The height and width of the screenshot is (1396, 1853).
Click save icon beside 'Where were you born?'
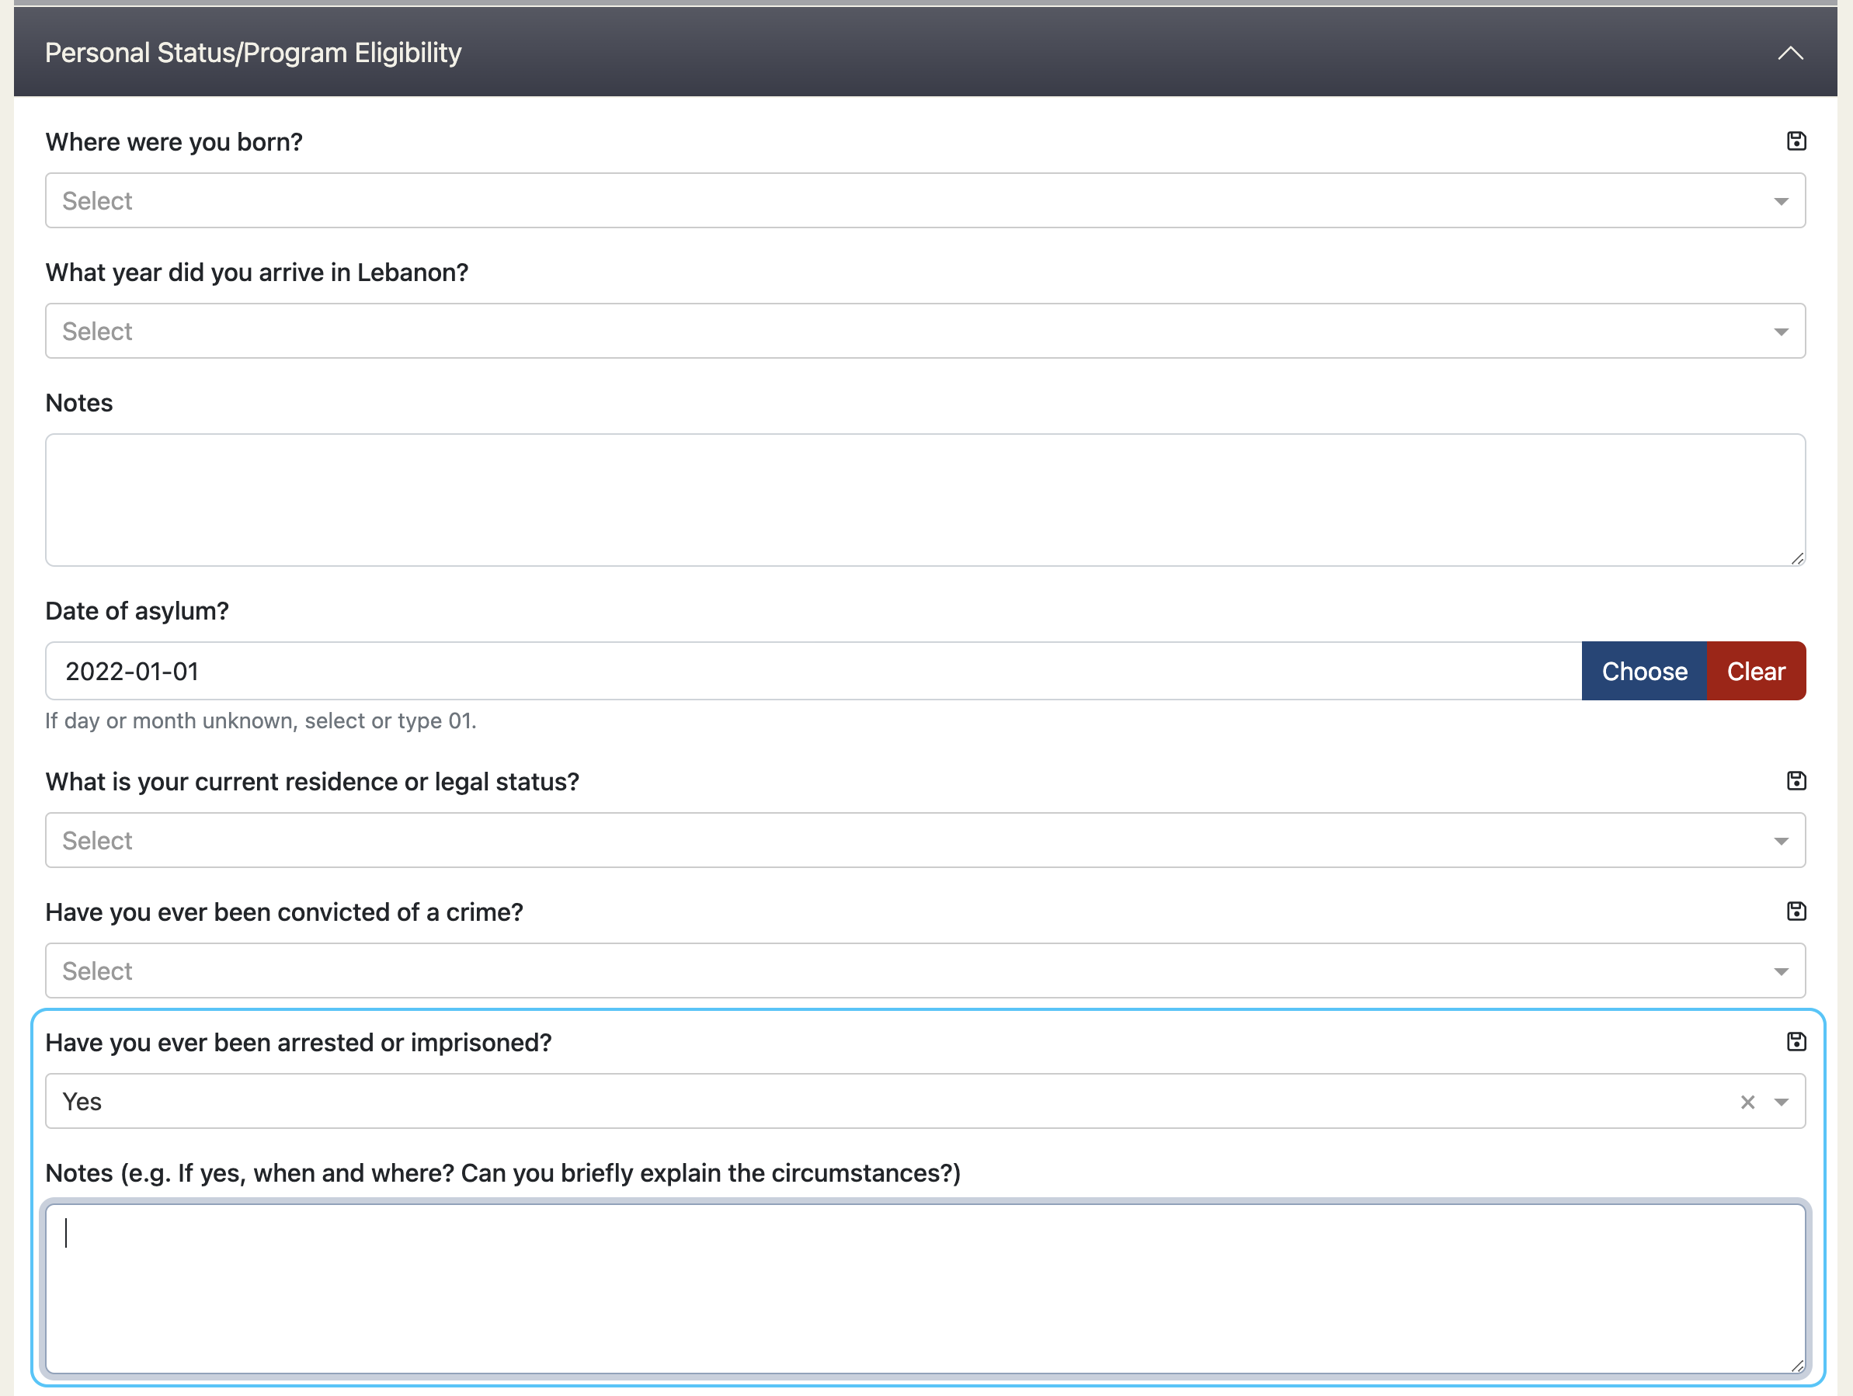[x=1796, y=141]
